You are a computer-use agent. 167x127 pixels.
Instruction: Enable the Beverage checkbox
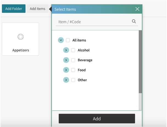coord(73,60)
